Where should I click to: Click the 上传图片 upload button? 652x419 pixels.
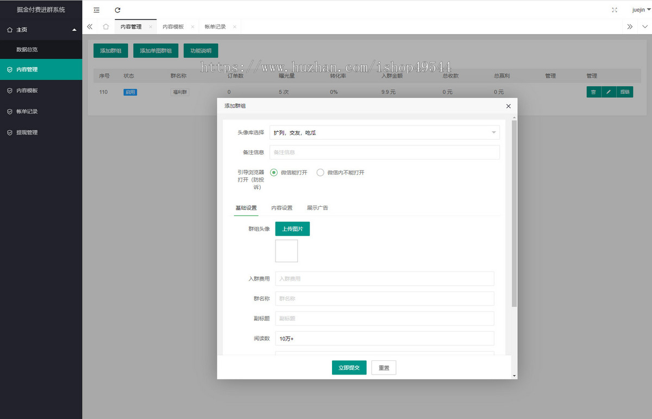(293, 229)
